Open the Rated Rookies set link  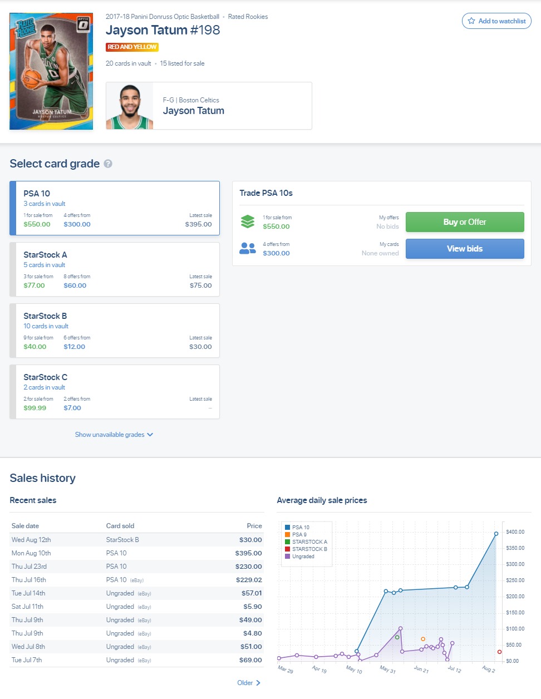(x=248, y=17)
